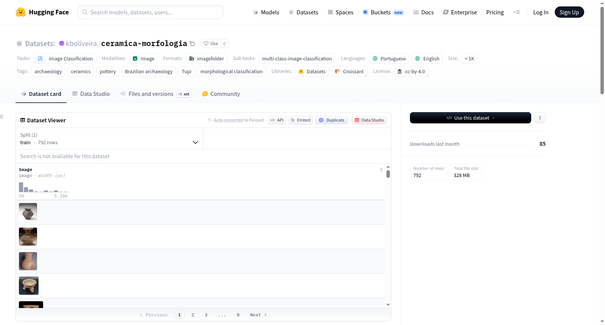Open the Docs navigation item
Viewport: 605px width, 325px height.
423,12
